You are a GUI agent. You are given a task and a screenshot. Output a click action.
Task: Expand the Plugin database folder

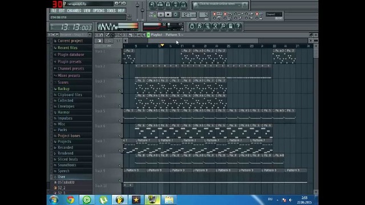71,55
